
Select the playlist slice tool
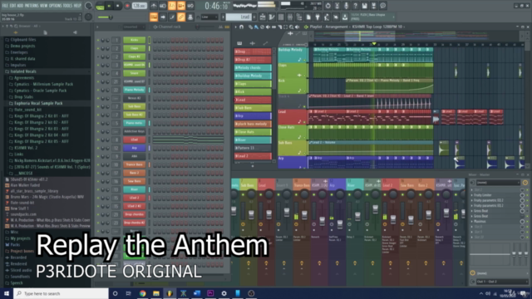[x=279, y=27]
